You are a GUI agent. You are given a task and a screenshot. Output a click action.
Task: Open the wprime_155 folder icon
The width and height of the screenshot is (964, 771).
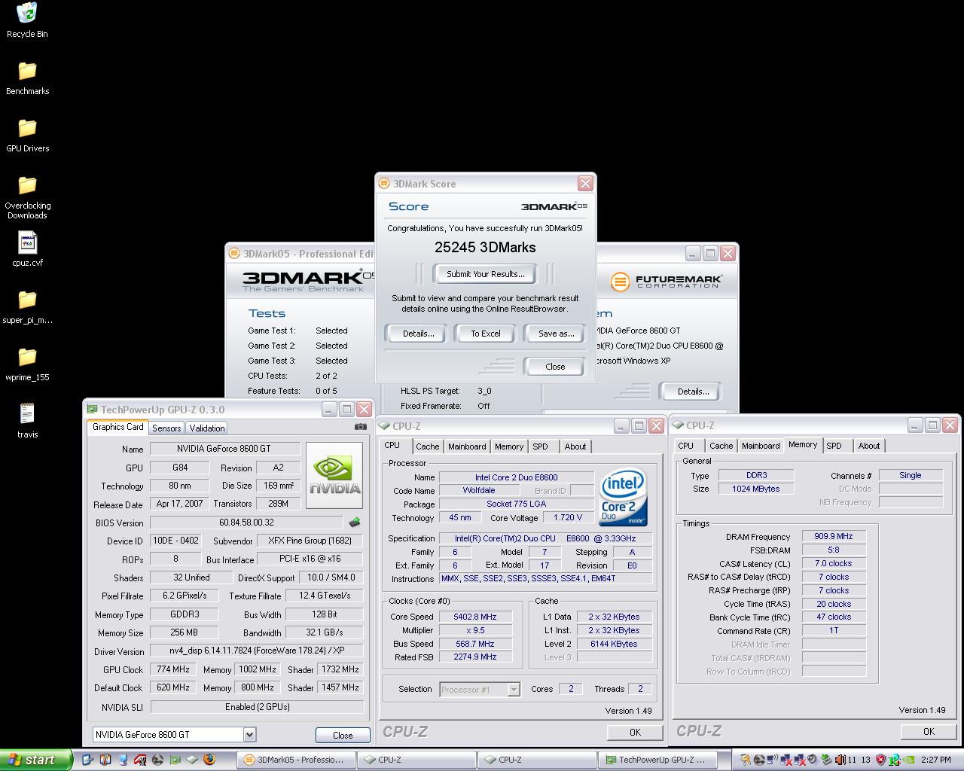coord(27,356)
